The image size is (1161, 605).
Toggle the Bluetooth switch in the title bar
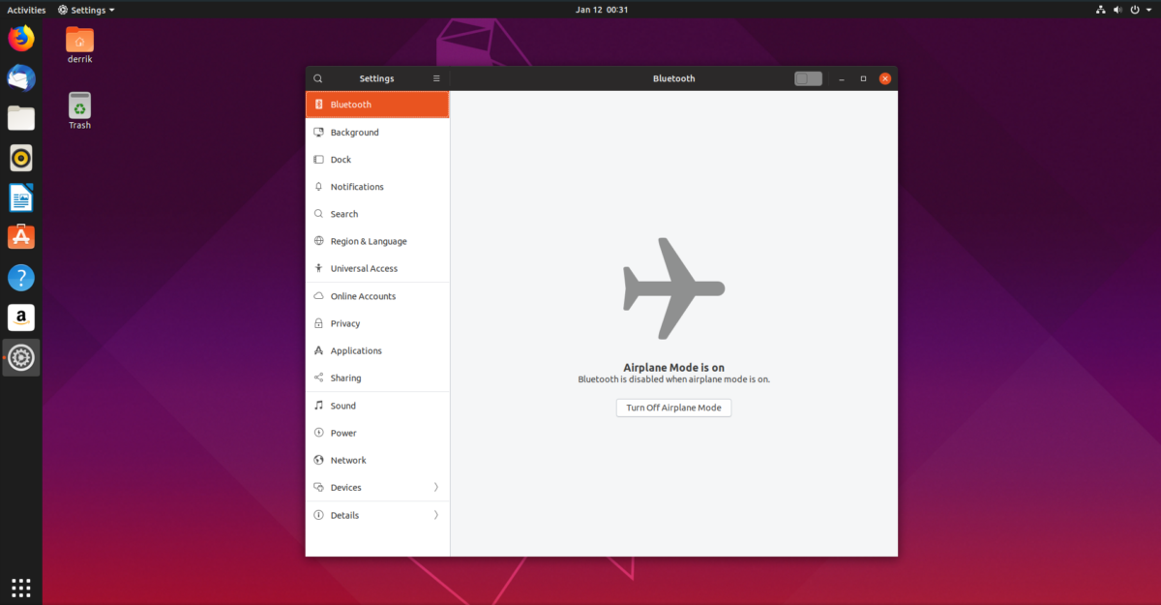[808, 78]
